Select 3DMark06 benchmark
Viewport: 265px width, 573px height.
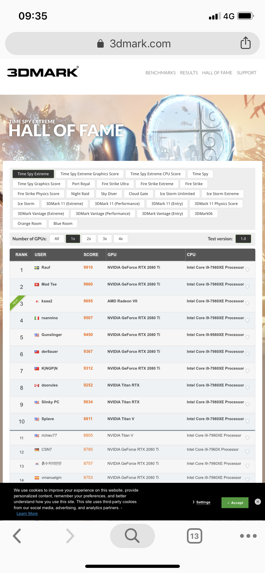[x=204, y=214]
